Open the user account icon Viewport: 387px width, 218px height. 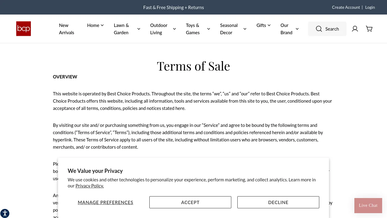coord(355,29)
